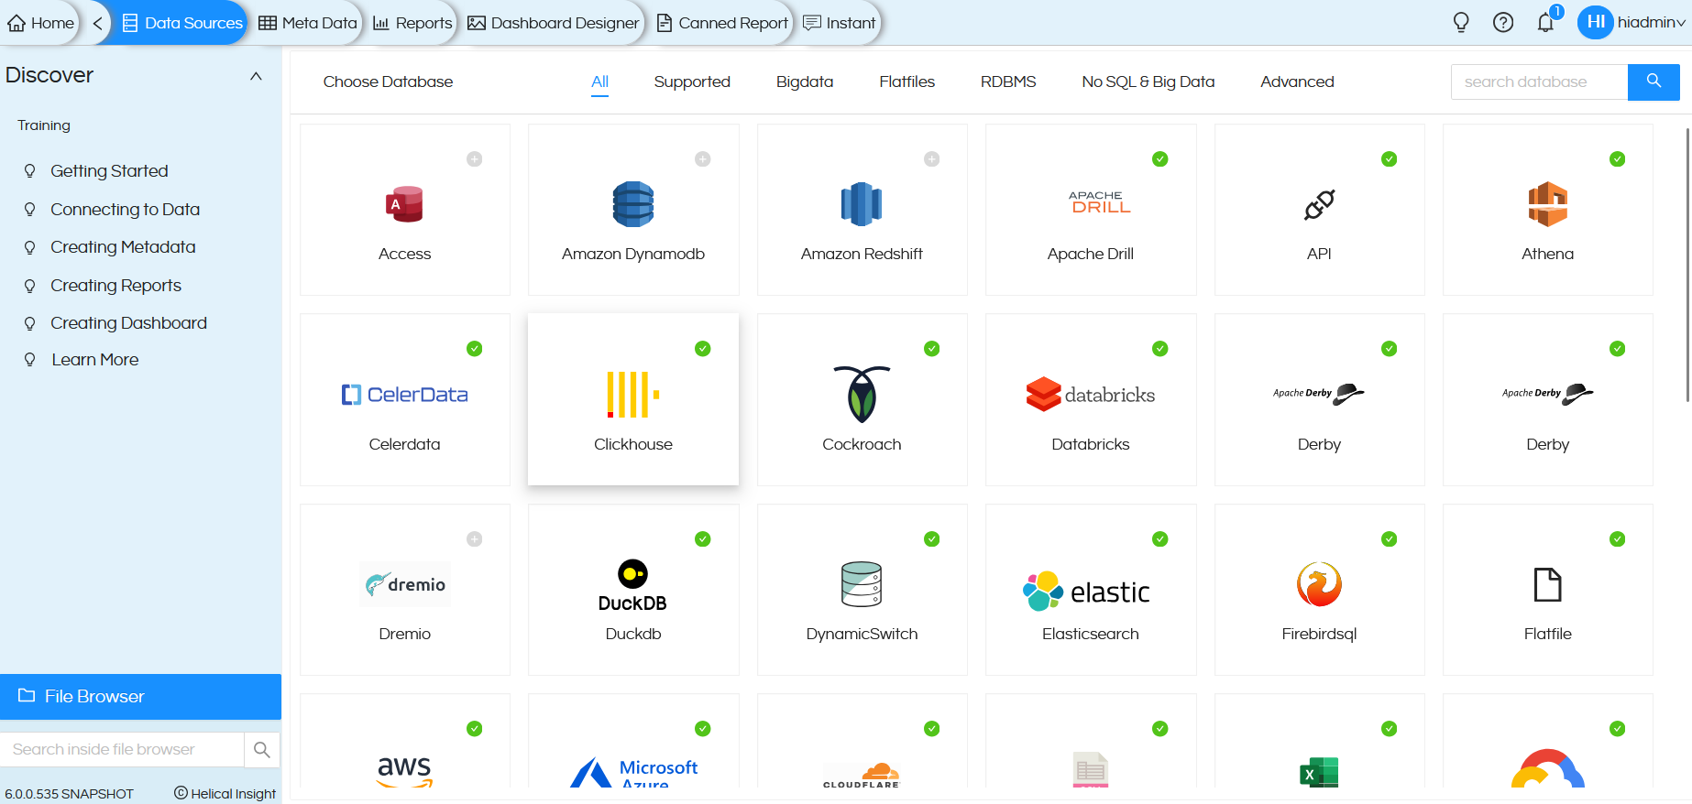Screen dimensions: 1692x804
Task: Open the Canned Report module
Action: pos(722,23)
